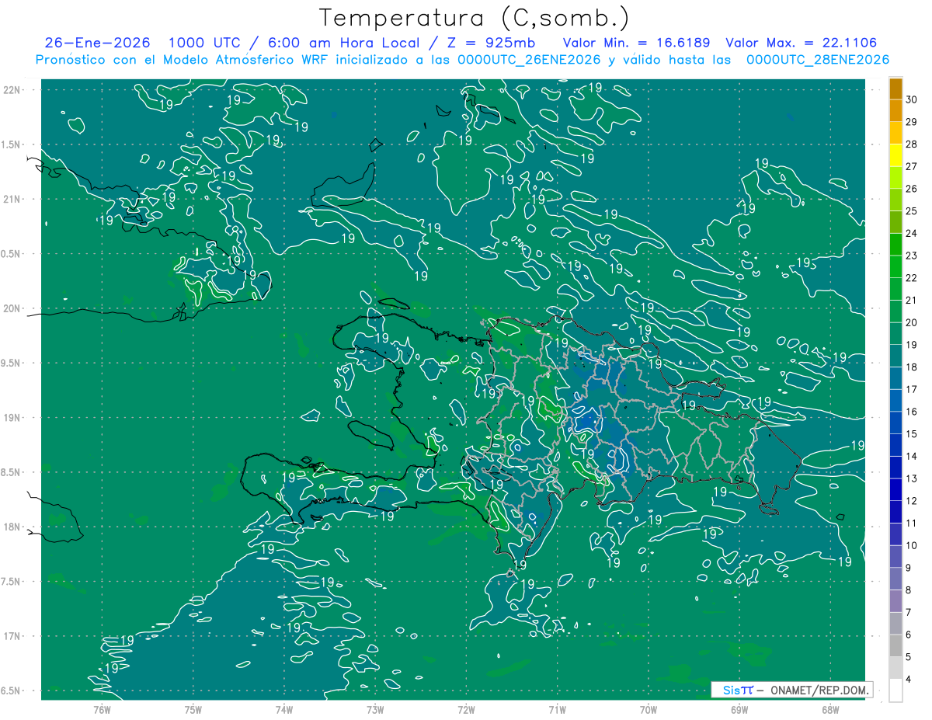
Task: Select initialization time "0000UTC_26ENE2026"
Action: tap(530, 60)
